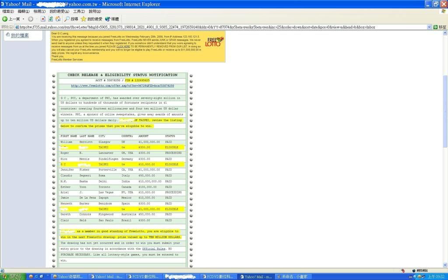Click into the address bar URL field
Viewport: 448px width, 280px height.
(x=223, y=27)
